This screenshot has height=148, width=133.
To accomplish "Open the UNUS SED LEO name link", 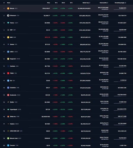I will (x=16, y=131).
